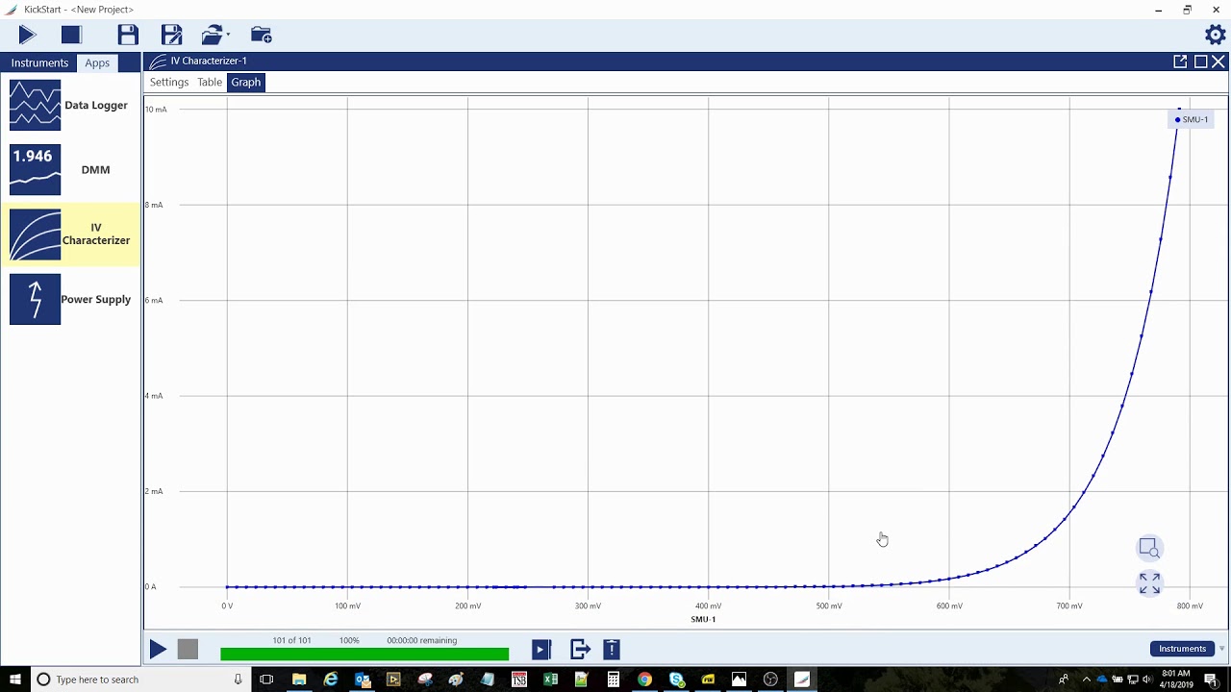
Task: Select the Power Supply app
Action: coord(70,299)
